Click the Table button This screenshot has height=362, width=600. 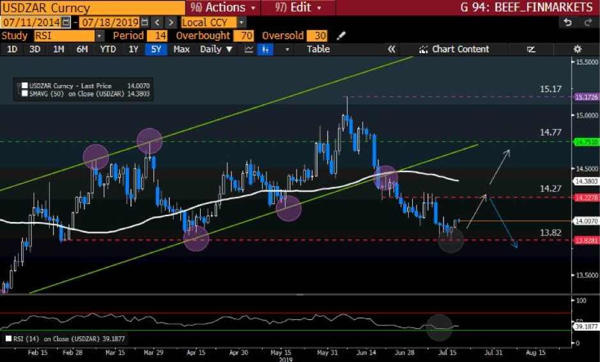pos(318,49)
